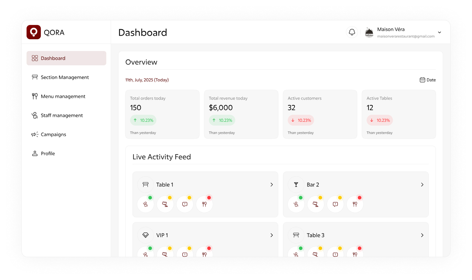This screenshot has width=472, height=280.
Task: Expand Table 1 details chevron
Action: click(272, 185)
